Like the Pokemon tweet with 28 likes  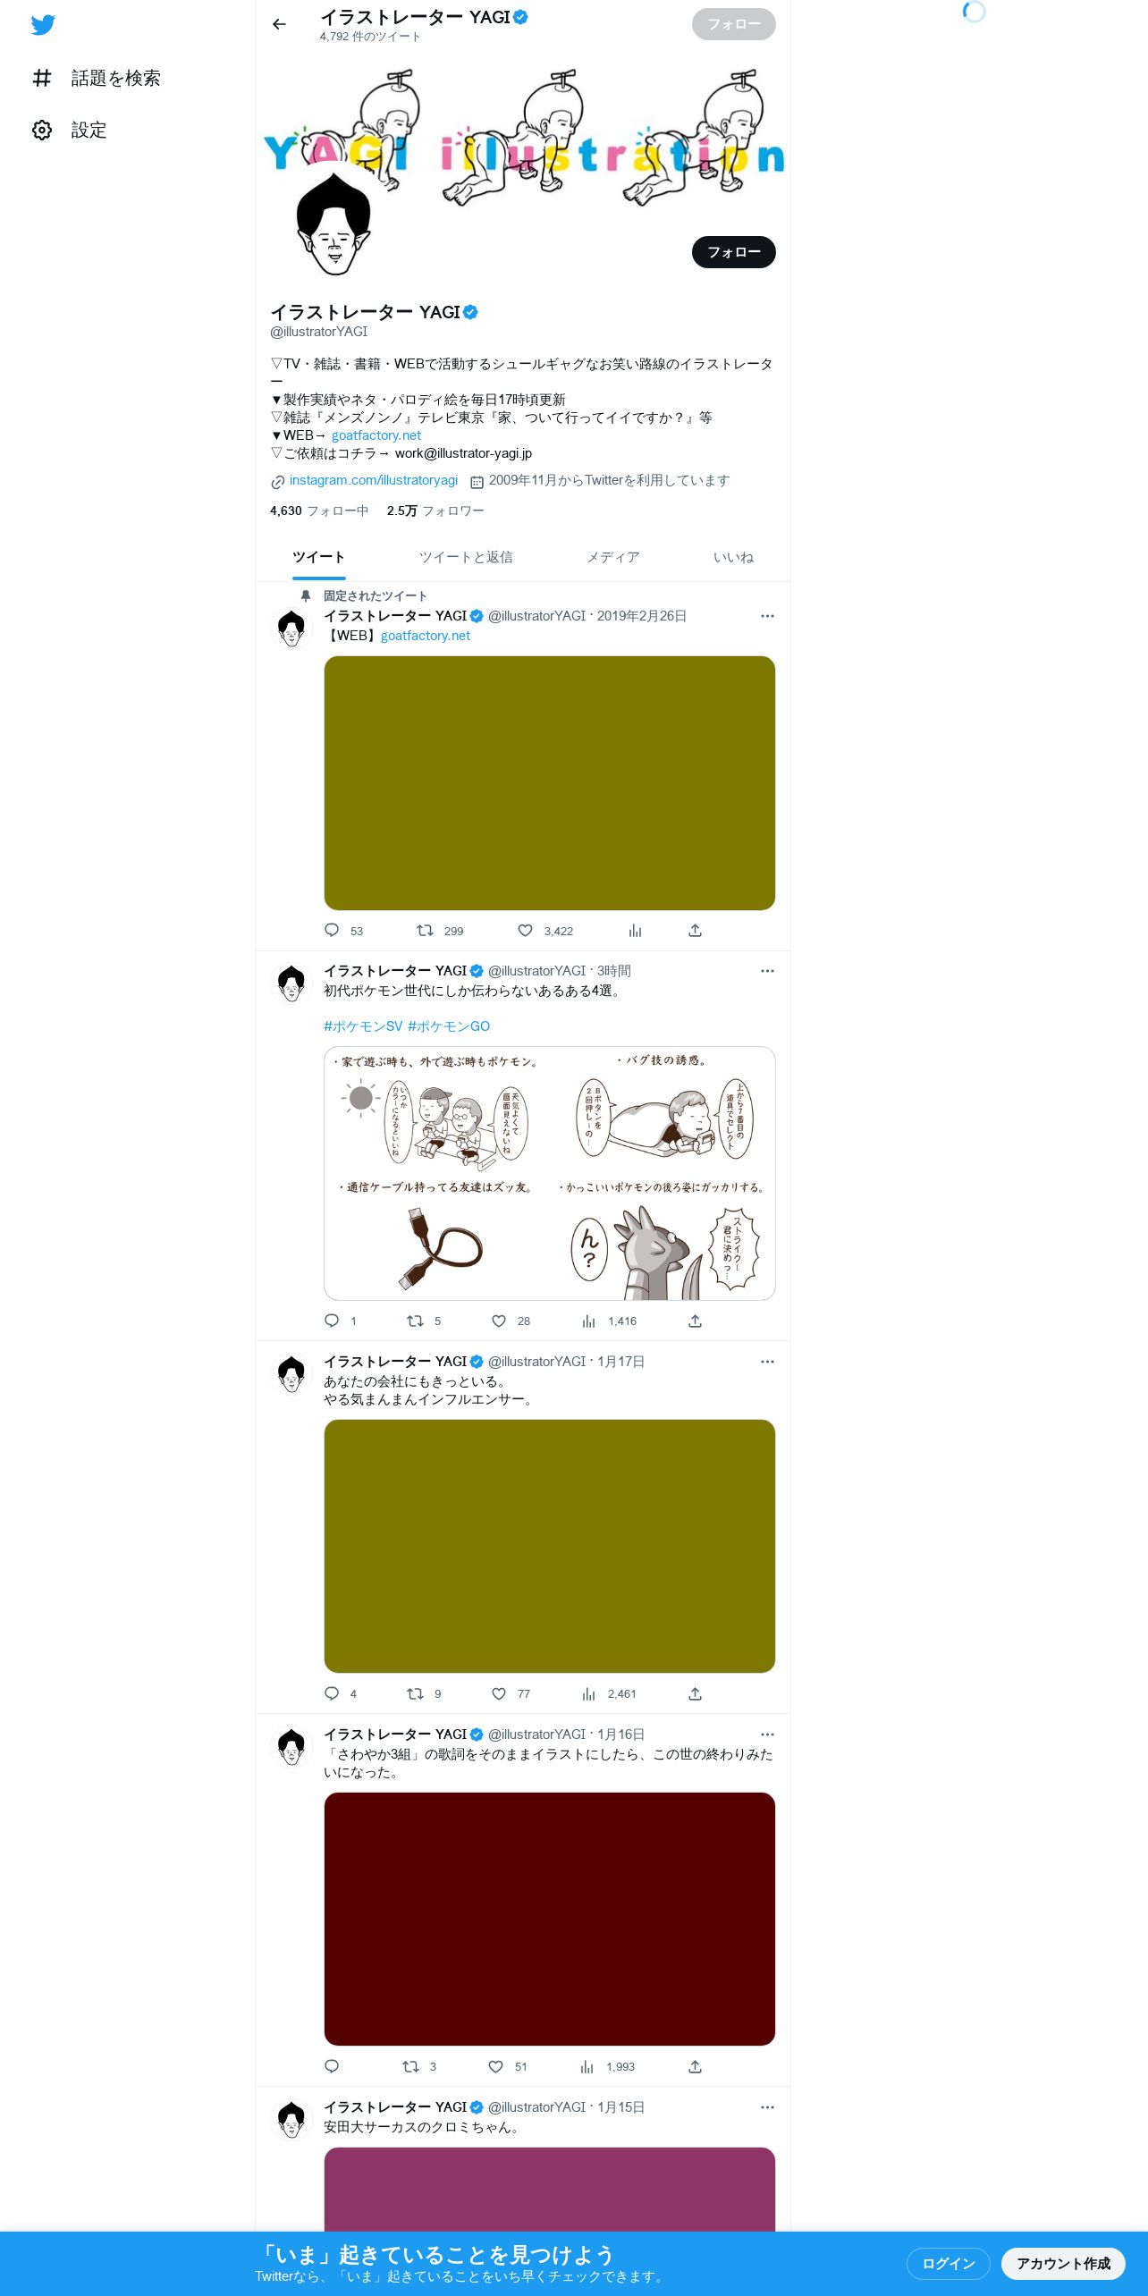point(499,1321)
